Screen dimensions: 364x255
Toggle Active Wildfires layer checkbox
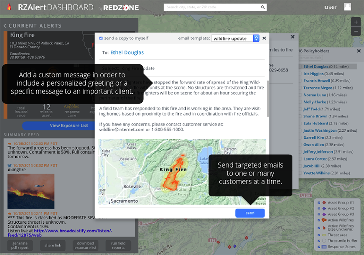tap(319, 220)
